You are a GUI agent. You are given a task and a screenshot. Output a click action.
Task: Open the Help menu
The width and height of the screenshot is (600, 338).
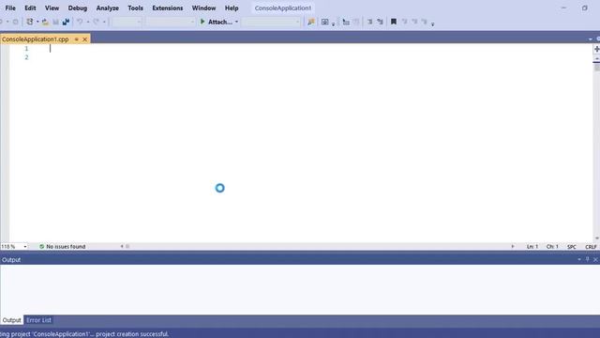232,8
